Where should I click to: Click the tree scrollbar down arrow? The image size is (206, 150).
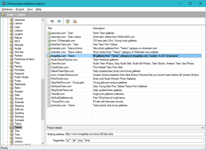coord(43,143)
